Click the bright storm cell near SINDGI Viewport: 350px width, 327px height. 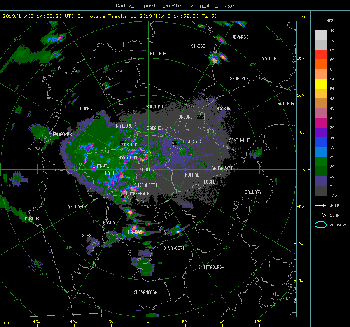214,59
